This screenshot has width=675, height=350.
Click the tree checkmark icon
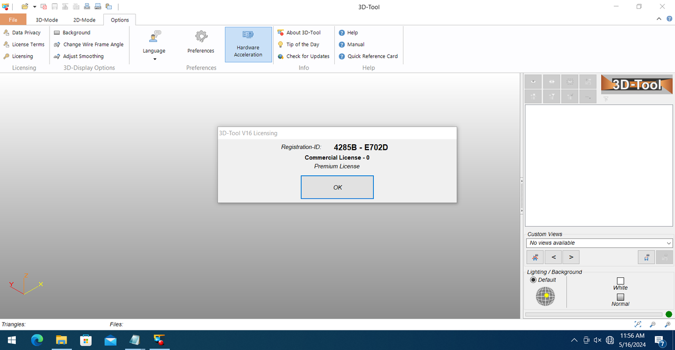coord(570,96)
